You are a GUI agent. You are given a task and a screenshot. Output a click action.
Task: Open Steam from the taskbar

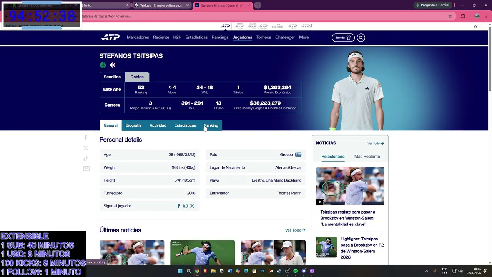coord(279,271)
